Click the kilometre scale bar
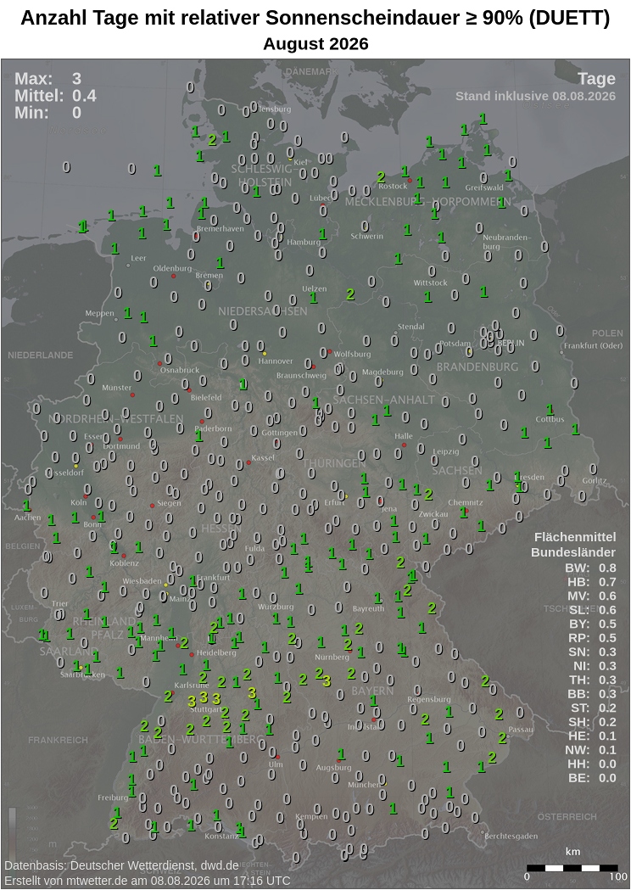This screenshot has height=890, width=631. pos(572,868)
